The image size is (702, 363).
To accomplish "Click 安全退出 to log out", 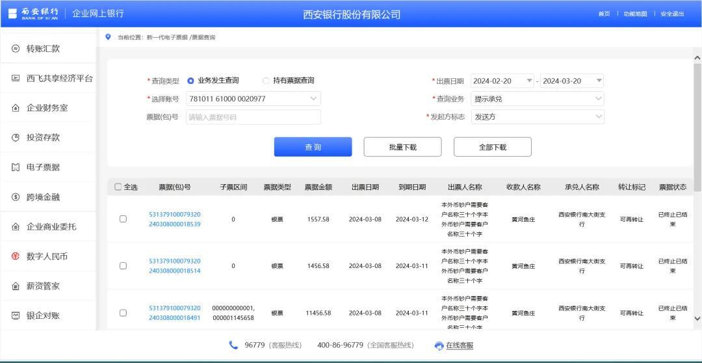I will point(672,14).
